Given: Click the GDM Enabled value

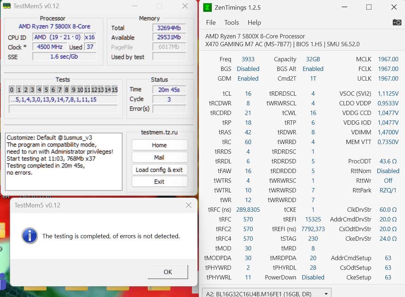Looking at the screenshot, I should (x=248, y=78).
